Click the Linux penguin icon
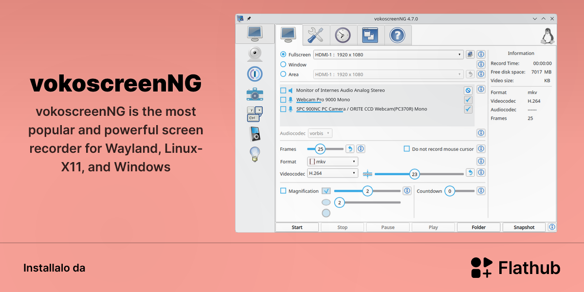This screenshot has height=292, width=584. [x=548, y=36]
